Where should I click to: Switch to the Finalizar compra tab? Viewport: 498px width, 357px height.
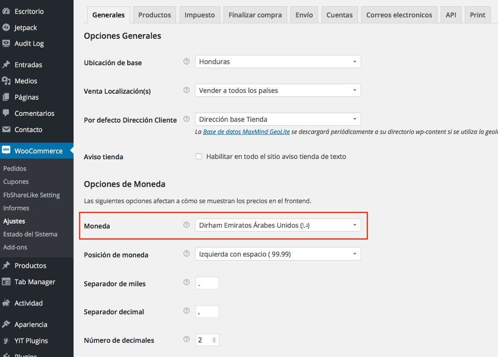click(255, 15)
